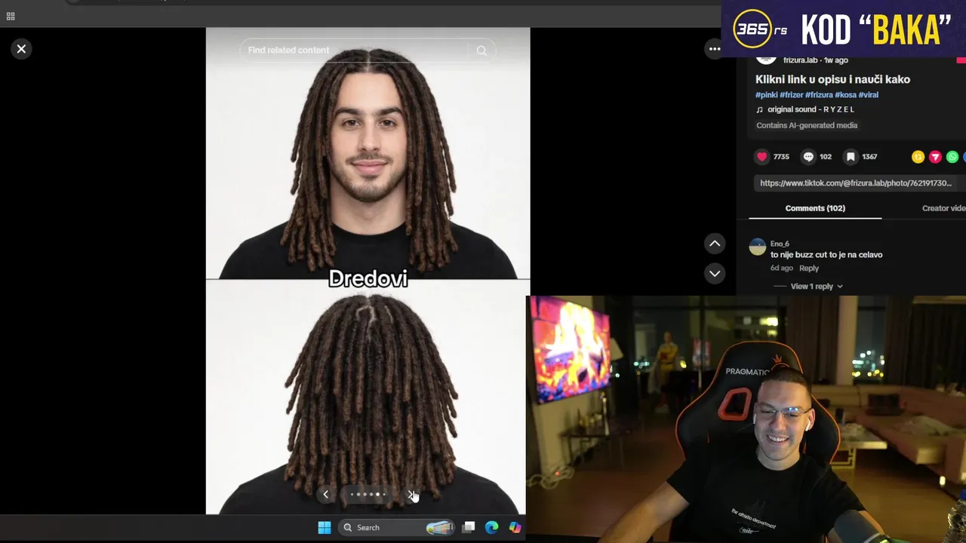Select the photo slide indicator dots
This screenshot has height=543, width=966.
point(368,495)
